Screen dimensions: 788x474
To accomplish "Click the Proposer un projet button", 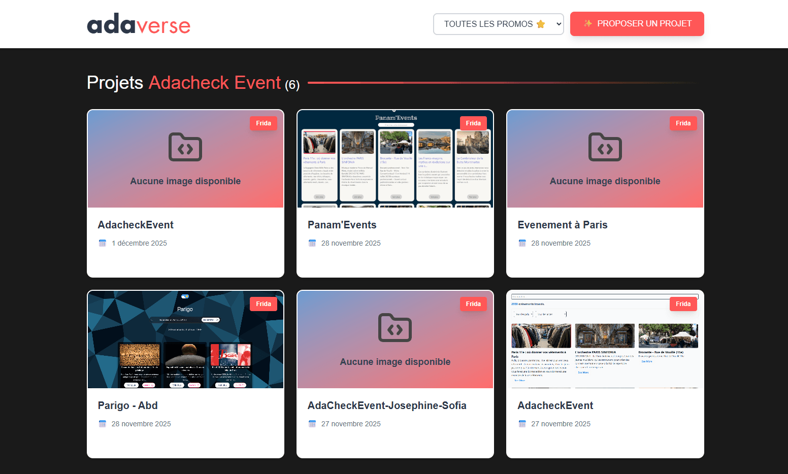I will click(x=637, y=24).
